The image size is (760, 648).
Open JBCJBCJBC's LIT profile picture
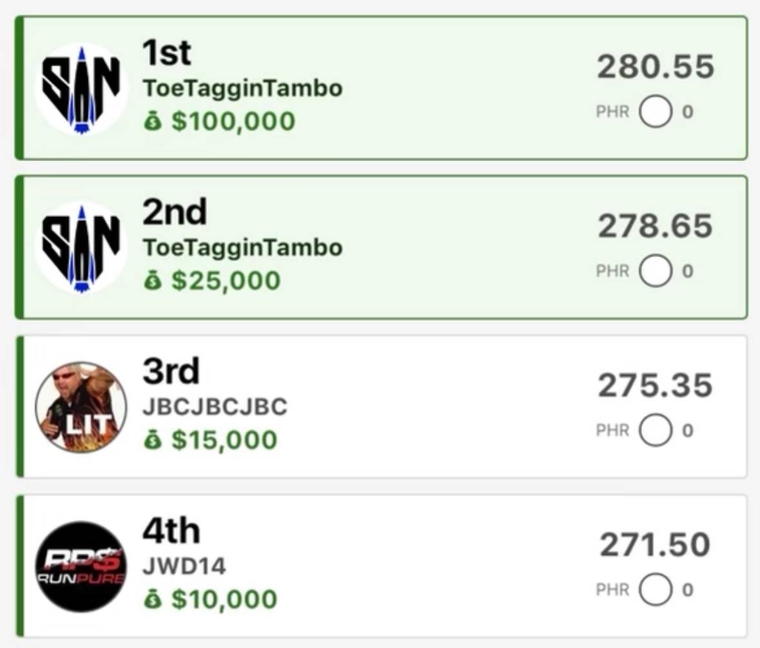[x=81, y=406]
